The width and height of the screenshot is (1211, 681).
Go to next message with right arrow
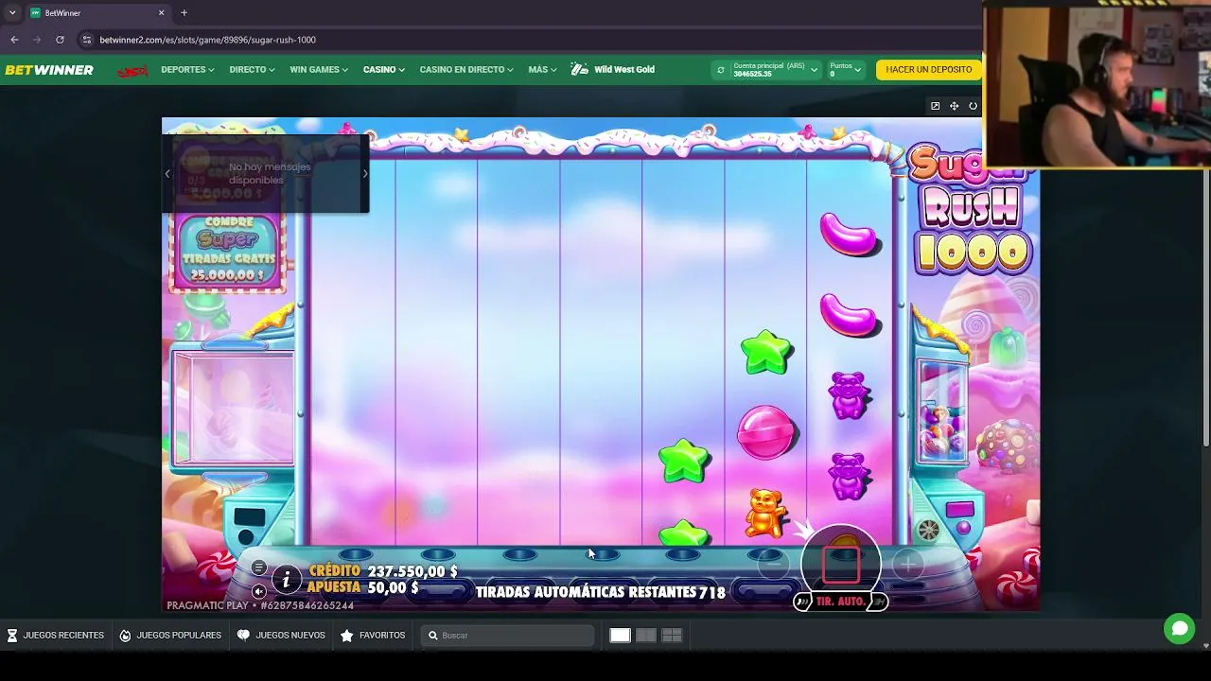point(365,173)
